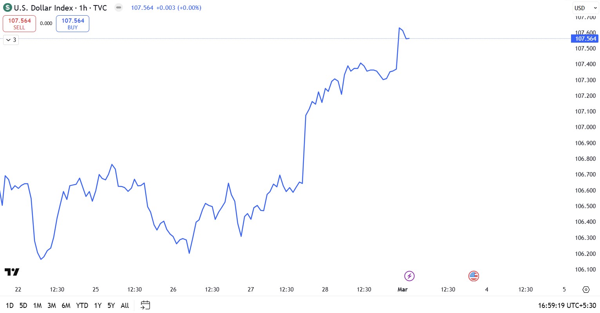The image size is (600, 313).
Task: Open the USD currency dropdown
Action: pos(585,7)
